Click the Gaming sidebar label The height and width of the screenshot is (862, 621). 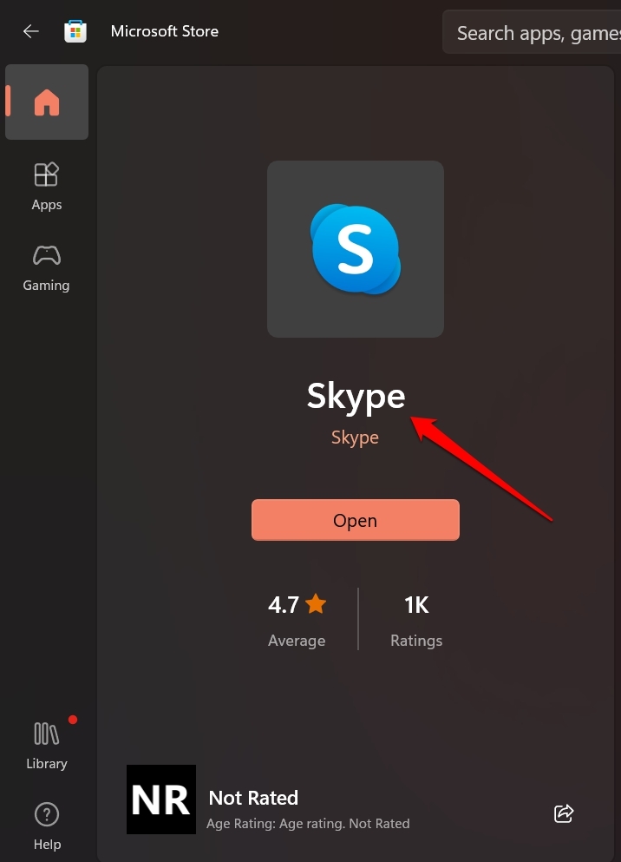point(46,286)
